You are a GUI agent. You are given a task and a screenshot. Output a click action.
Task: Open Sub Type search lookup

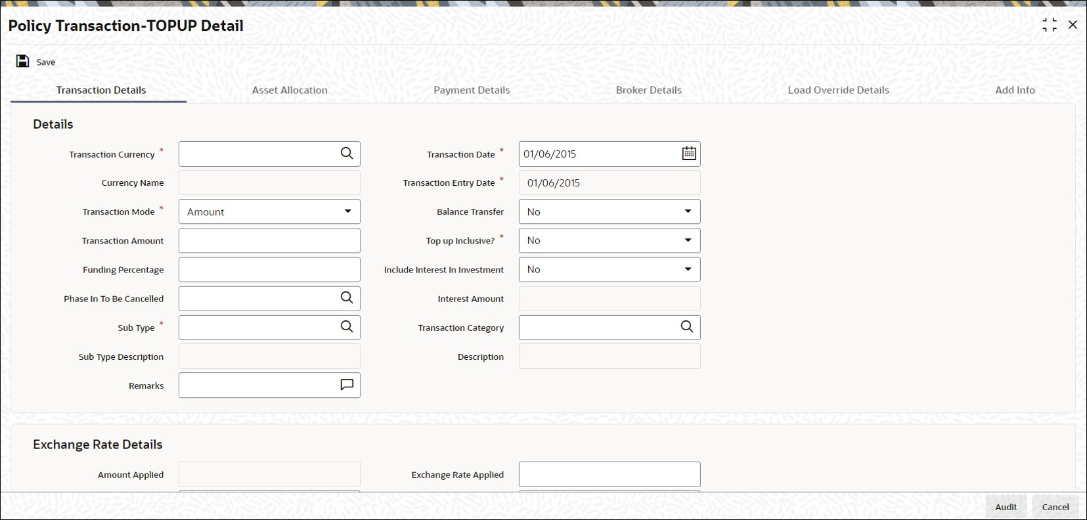[x=347, y=327]
